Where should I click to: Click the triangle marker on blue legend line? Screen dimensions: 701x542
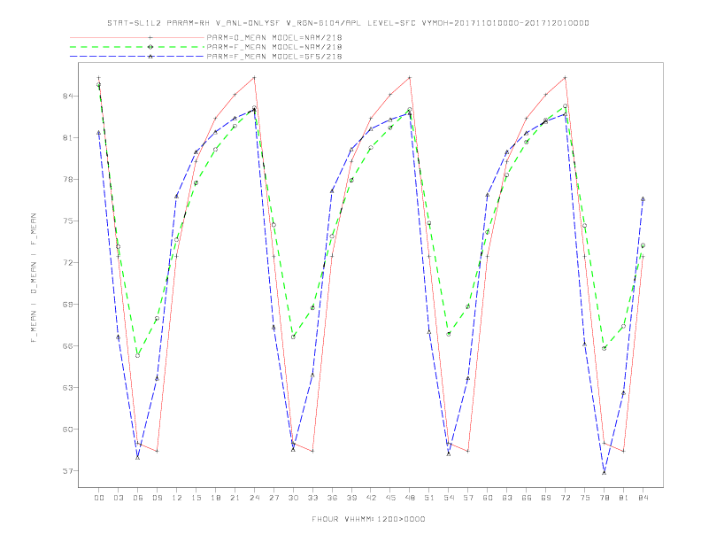tap(150, 57)
